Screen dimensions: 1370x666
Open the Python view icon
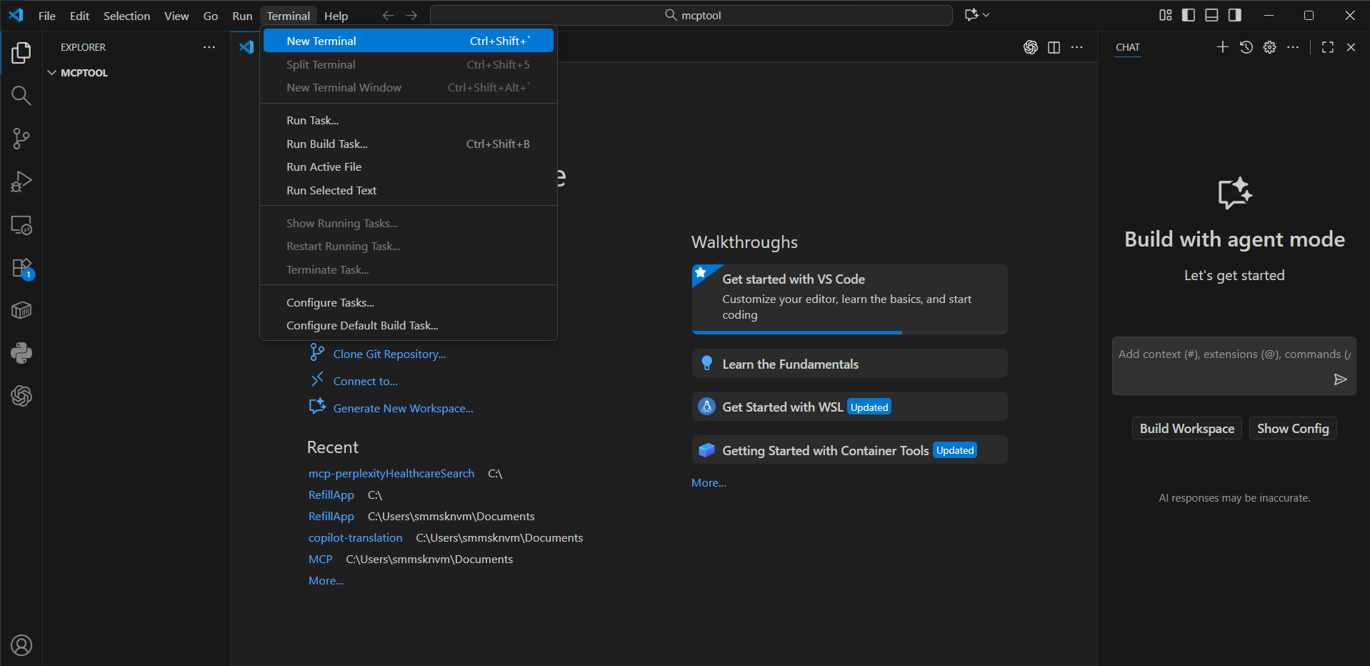coord(21,353)
